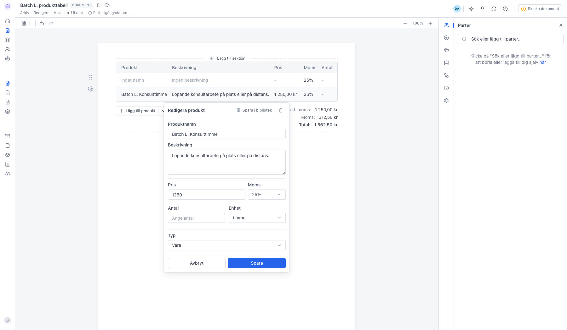Open the folder icon next to document title
Screen dimensions: 567x330
(99, 5)
